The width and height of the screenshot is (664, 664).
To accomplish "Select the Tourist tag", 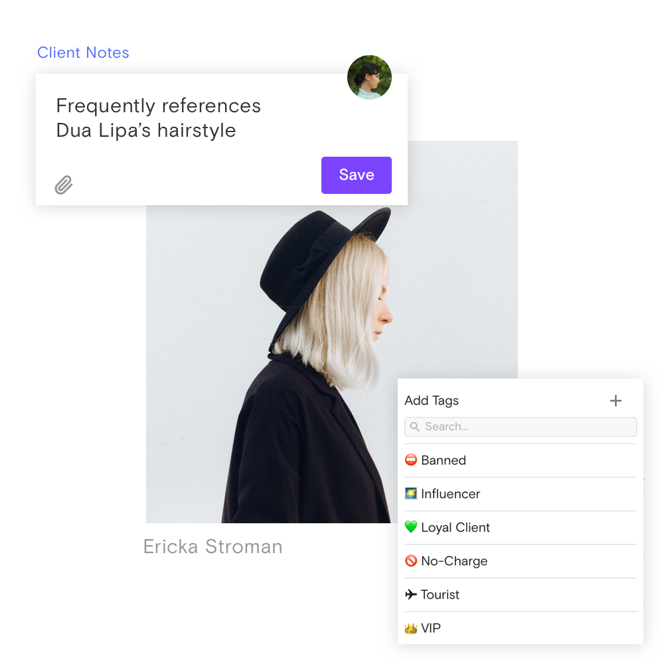I will click(521, 594).
